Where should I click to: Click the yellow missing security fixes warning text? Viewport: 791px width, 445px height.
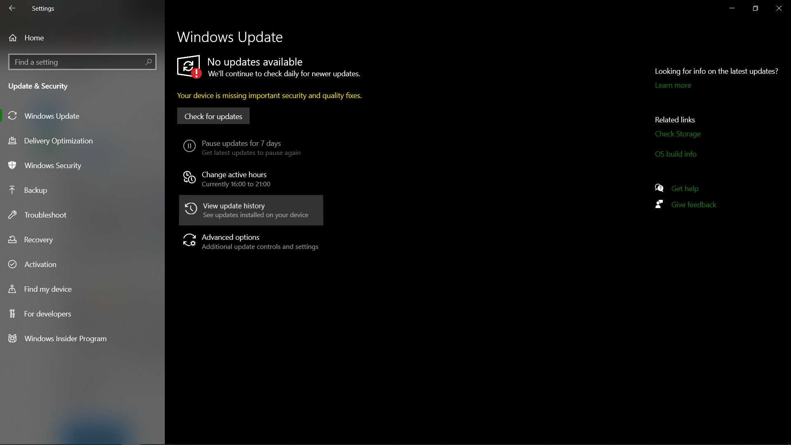(269, 95)
